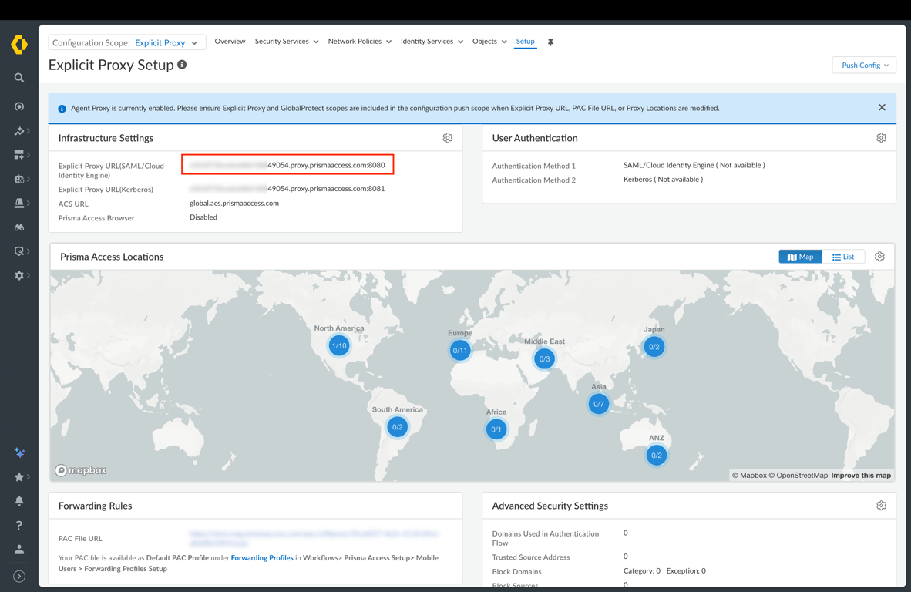The width and height of the screenshot is (911, 592).
Task: Open Push Config dropdown
Action: click(864, 65)
